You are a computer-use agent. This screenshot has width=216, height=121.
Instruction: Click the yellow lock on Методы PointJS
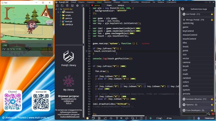click(212, 20)
